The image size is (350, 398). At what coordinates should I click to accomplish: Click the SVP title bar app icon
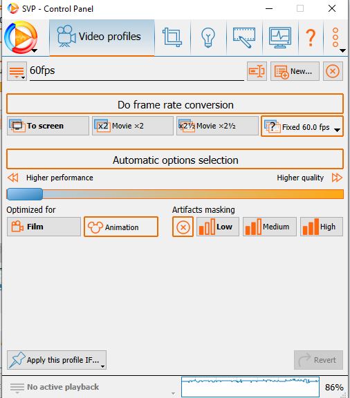click(x=12, y=8)
